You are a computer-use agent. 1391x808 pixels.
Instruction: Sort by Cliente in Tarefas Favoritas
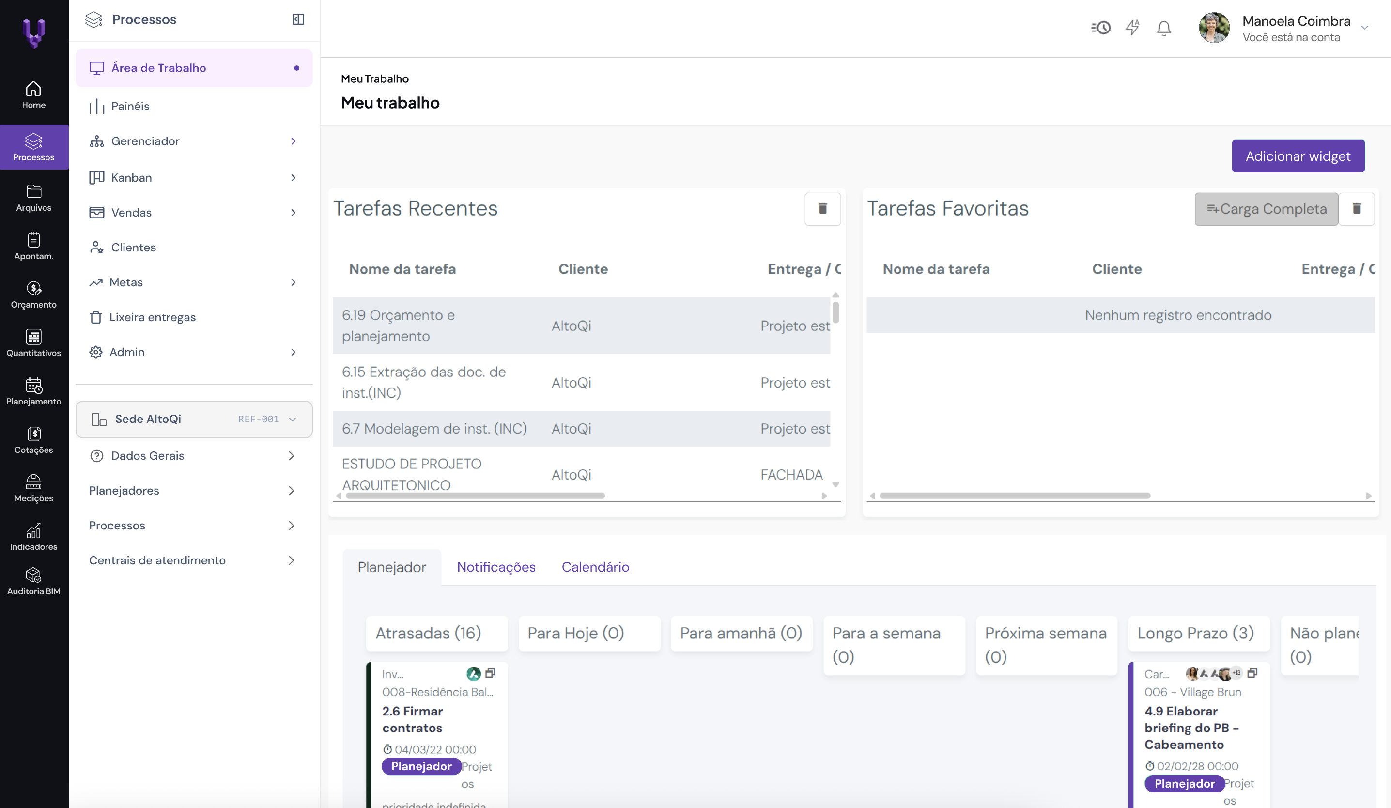coord(1117,269)
